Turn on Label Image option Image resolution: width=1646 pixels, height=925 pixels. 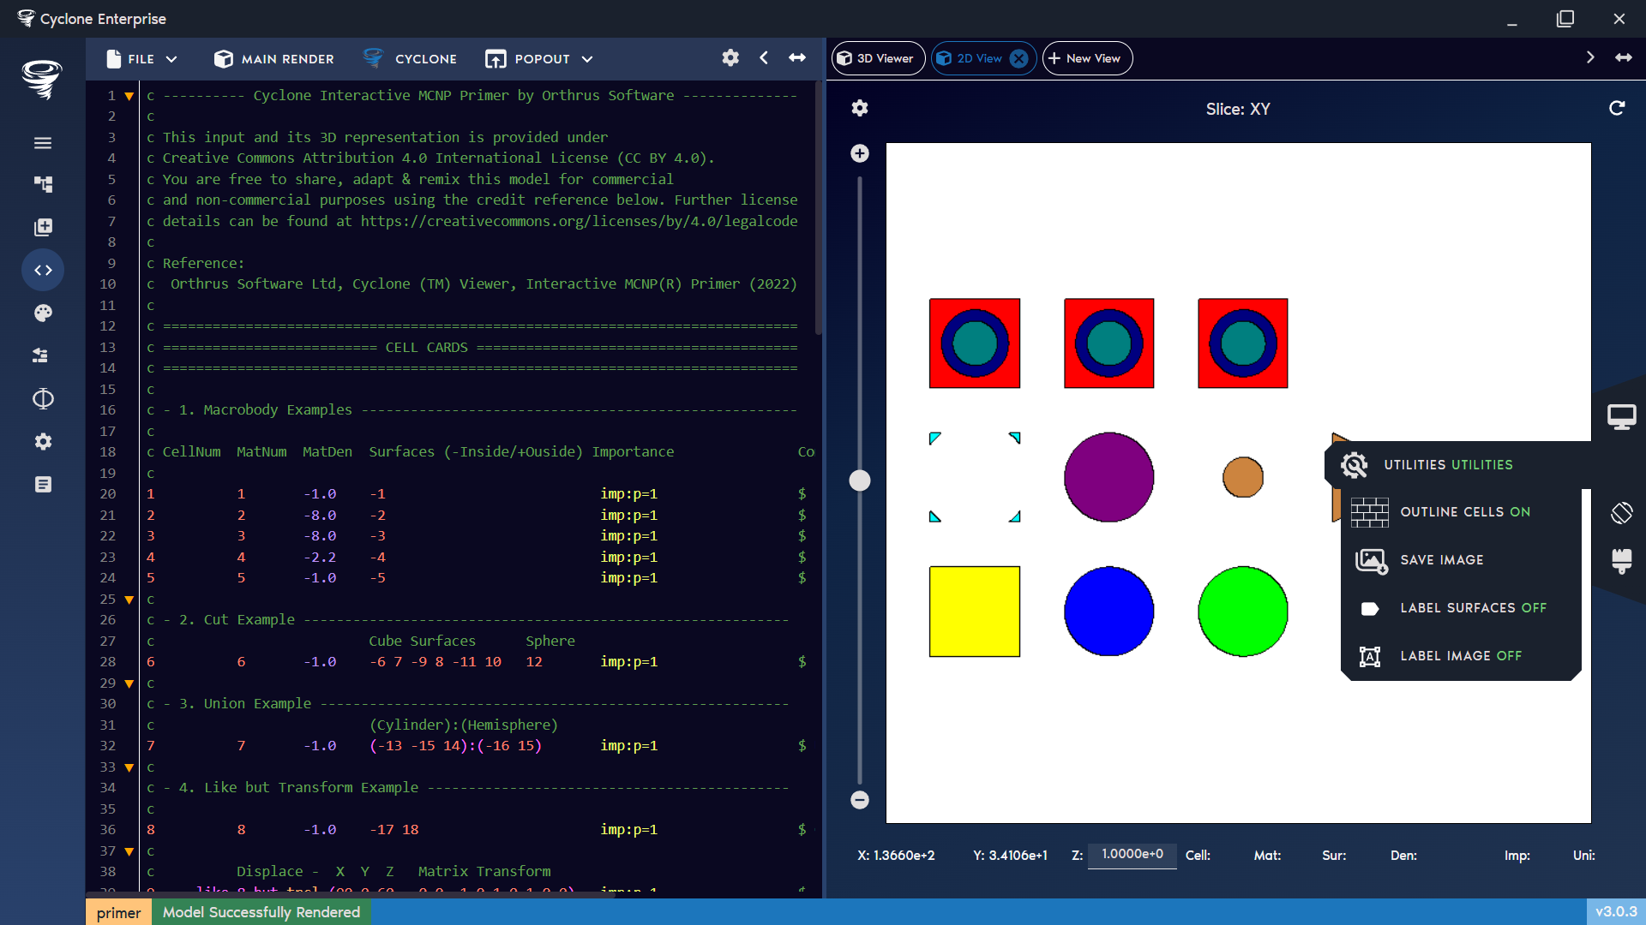(1462, 655)
